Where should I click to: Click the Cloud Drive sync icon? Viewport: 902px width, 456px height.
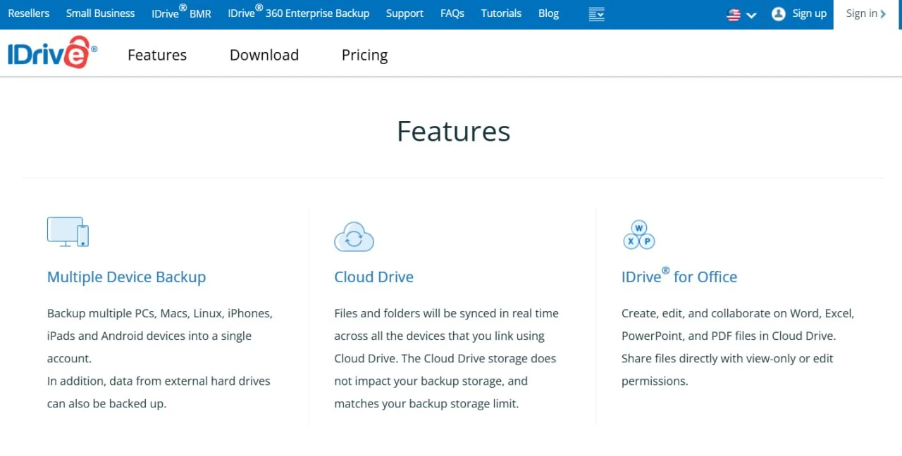[x=354, y=236]
